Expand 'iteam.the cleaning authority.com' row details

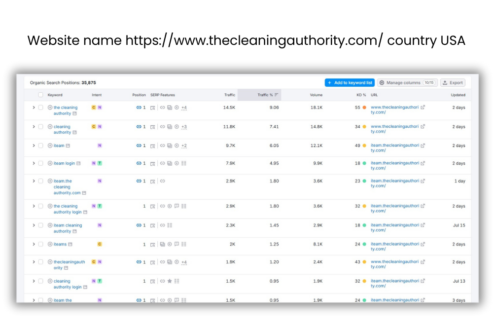[34, 181]
